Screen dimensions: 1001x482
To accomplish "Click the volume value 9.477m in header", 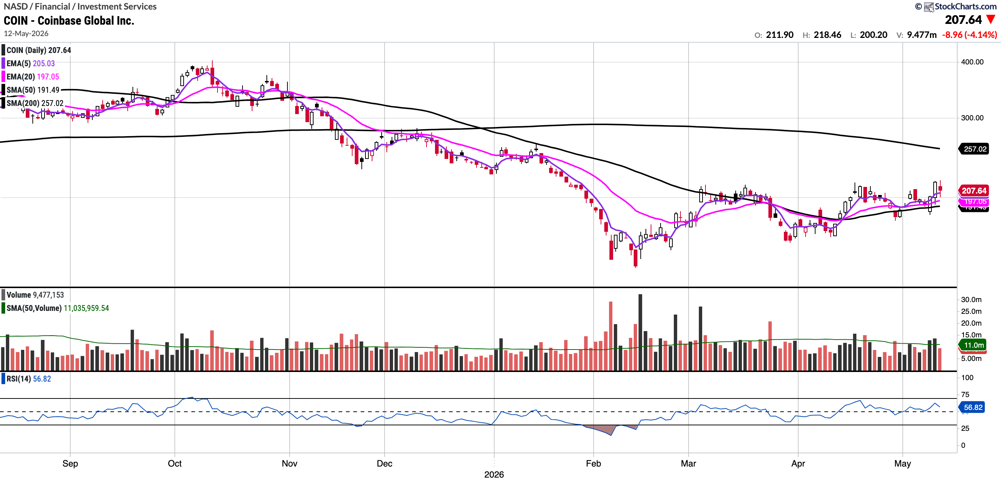I will (x=922, y=35).
